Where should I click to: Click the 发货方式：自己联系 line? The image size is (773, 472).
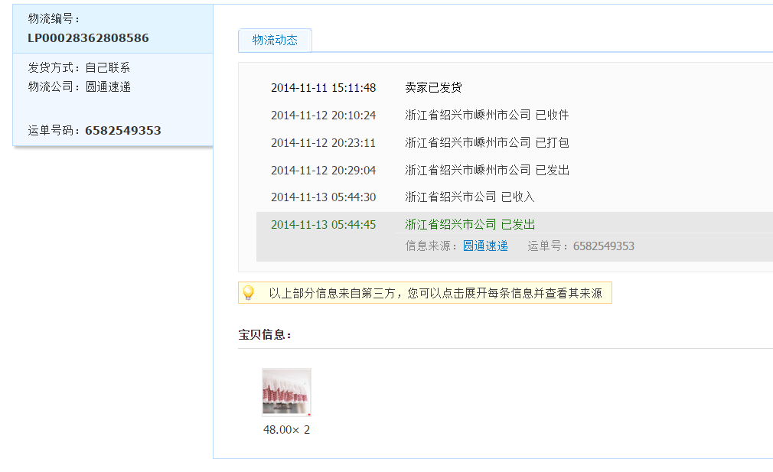[80, 68]
